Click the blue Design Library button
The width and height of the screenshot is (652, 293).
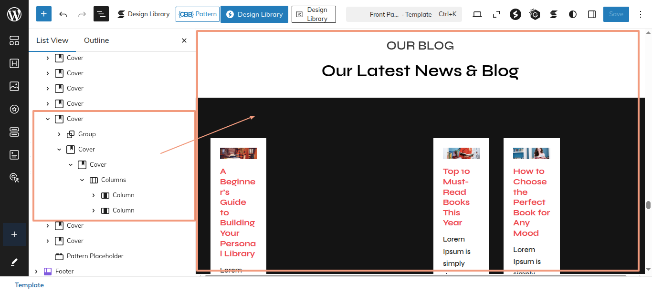coord(254,14)
